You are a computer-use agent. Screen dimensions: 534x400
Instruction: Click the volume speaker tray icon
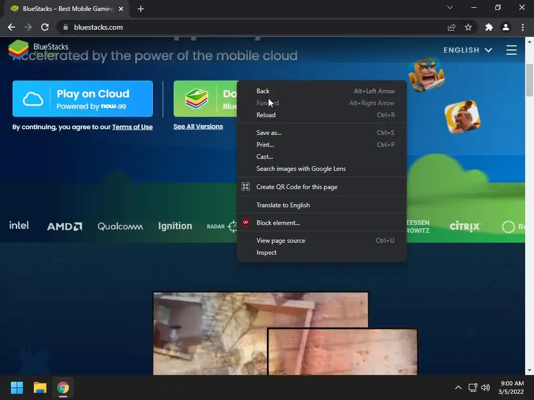coord(486,387)
